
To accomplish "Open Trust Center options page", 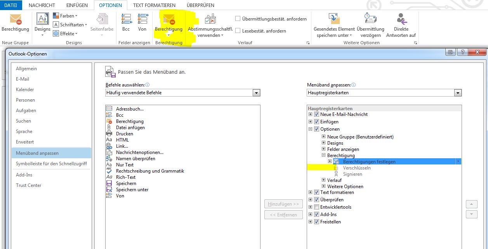I will 51,185.
